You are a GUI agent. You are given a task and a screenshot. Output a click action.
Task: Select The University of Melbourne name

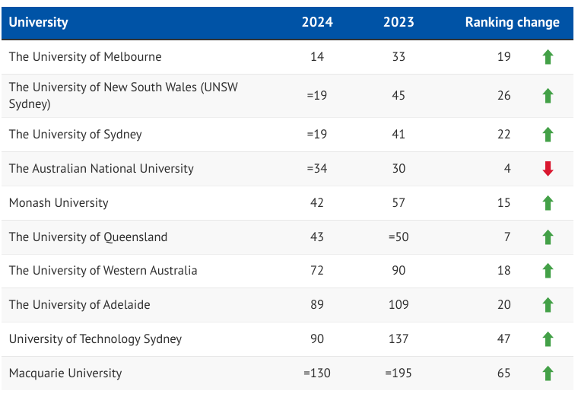coord(85,57)
